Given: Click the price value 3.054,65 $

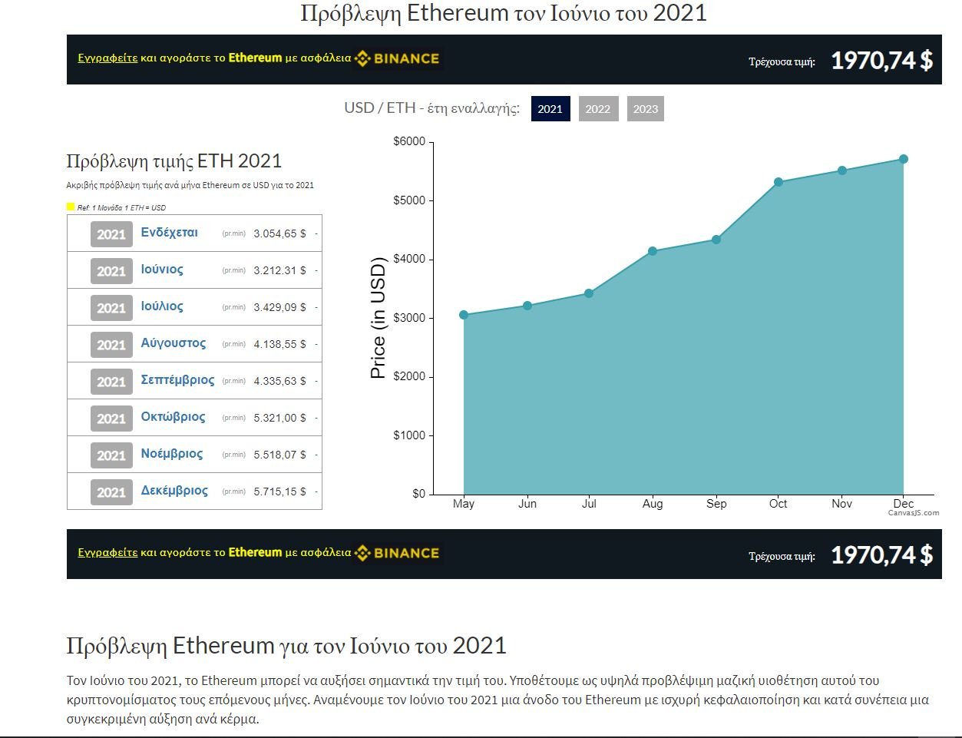Looking at the screenshot, I should pos(280,233).
